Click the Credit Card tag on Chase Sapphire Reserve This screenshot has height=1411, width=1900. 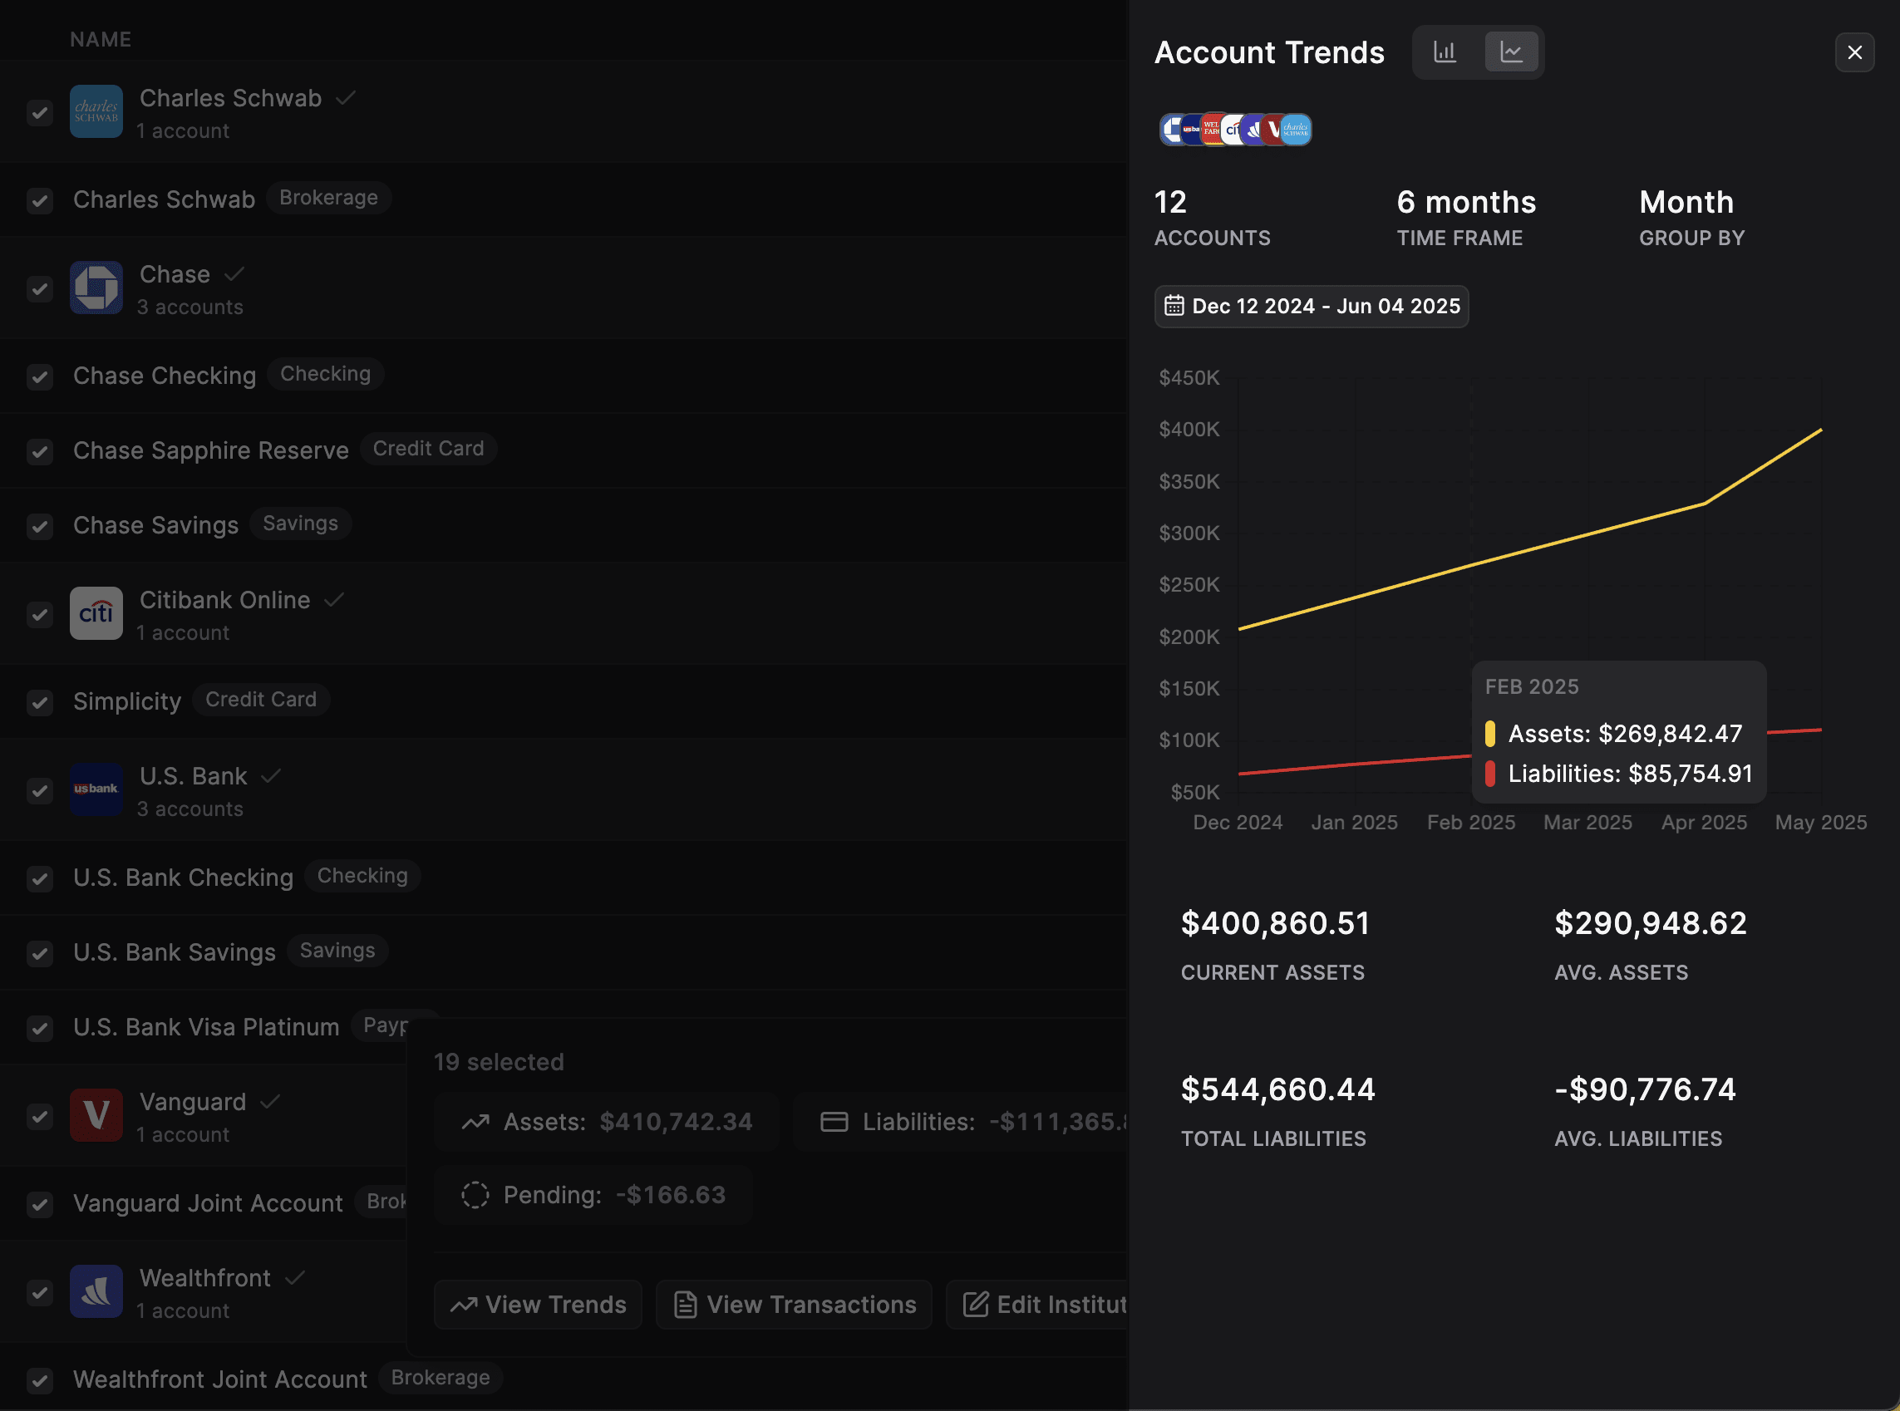click(x=428, y=449)
